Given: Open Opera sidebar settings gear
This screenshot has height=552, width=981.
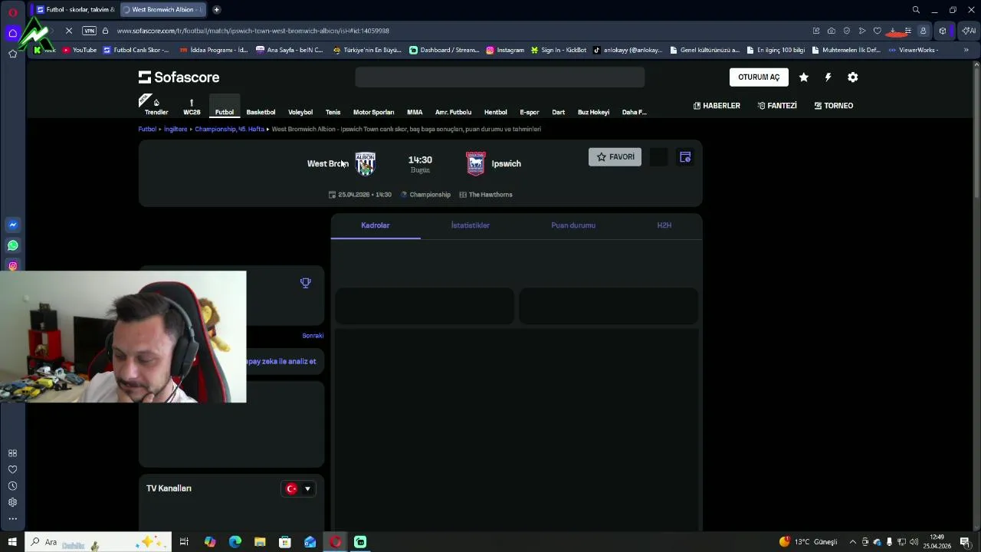Looking at the screenshot, I should click(x=12, y=502).
